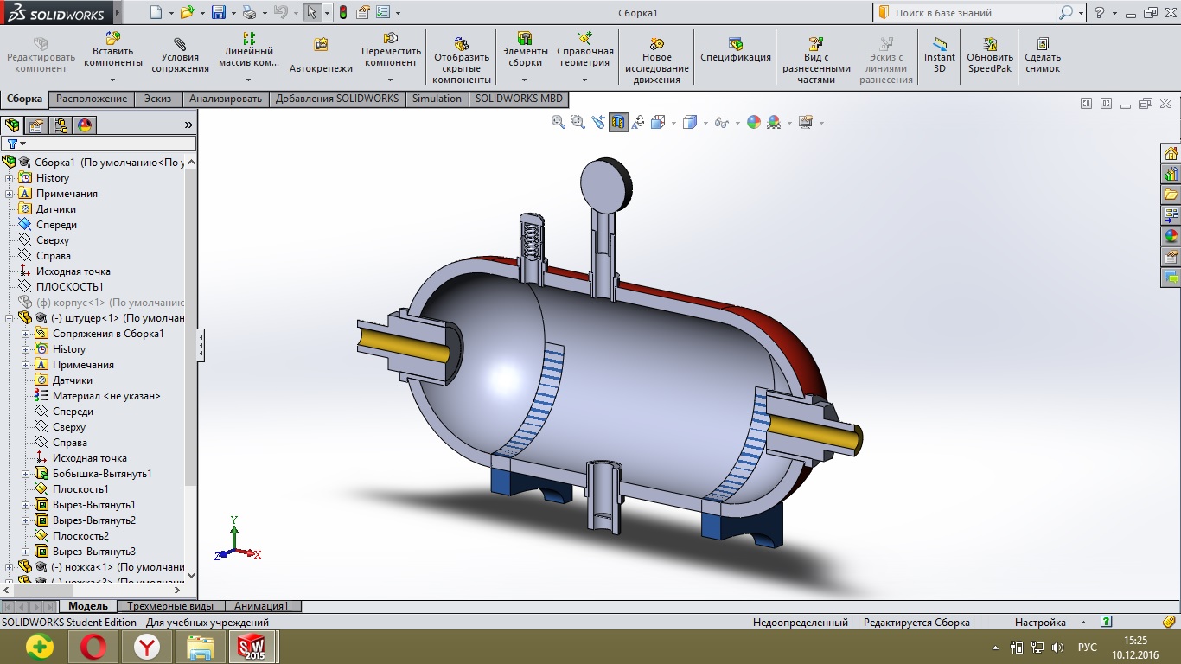Open Добавления SOLIDWORKS tab

tap(337, 99)
